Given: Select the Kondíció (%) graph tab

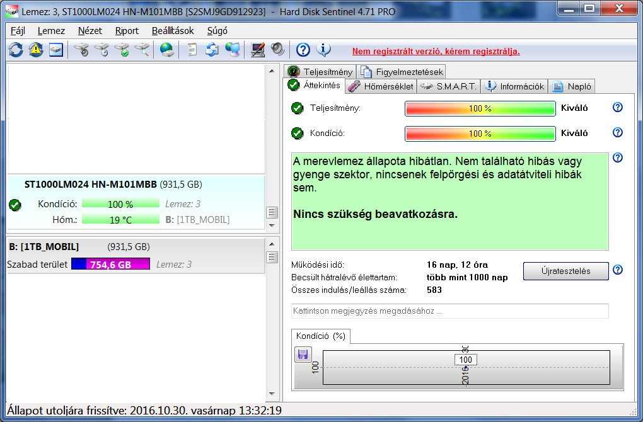Looking at the screenshot, I should (321, 336).
